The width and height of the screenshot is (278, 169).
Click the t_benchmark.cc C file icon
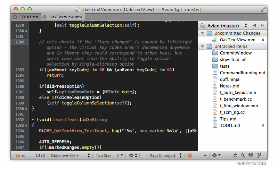click(x=215, y=99)
